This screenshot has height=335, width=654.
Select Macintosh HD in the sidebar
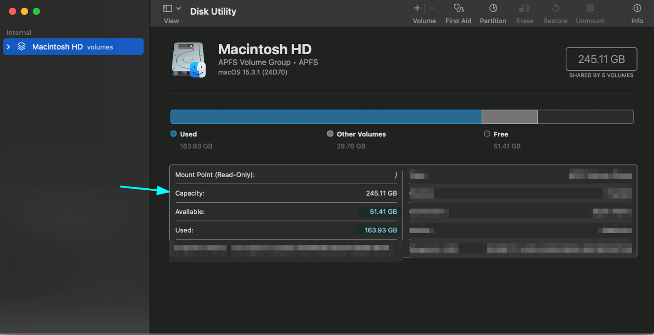tap(74, 47)
